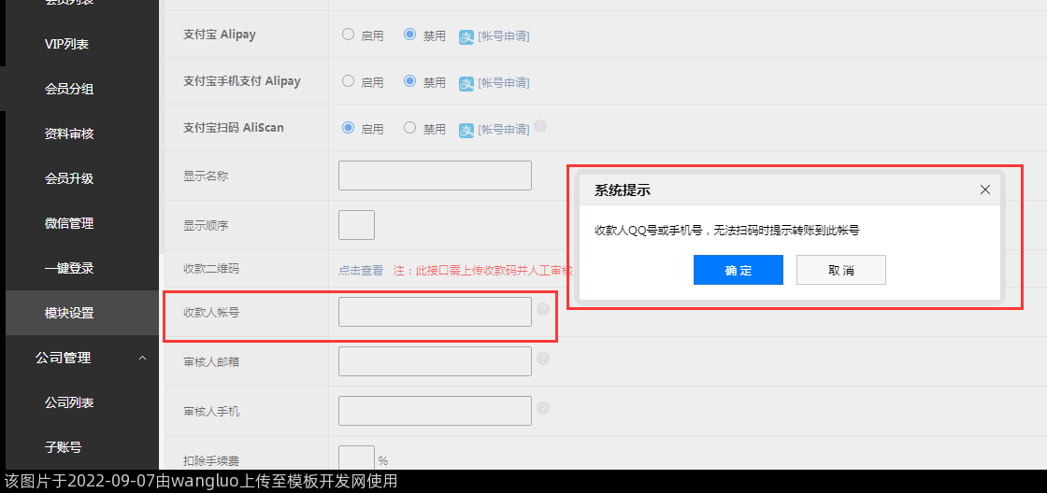Click the Alipay logo in 支付宝扫码 AliScan row
This screenshot has width=1047, height=493.
click(466, 130)
